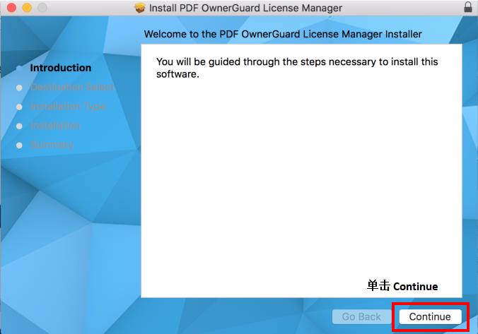This screenshot has width=478, height=334.
Task: Click the 'Welcome to the PDF OwnerGuard' heading
Action: pos(283,34)
